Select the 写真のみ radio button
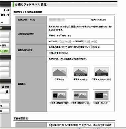 55,79
